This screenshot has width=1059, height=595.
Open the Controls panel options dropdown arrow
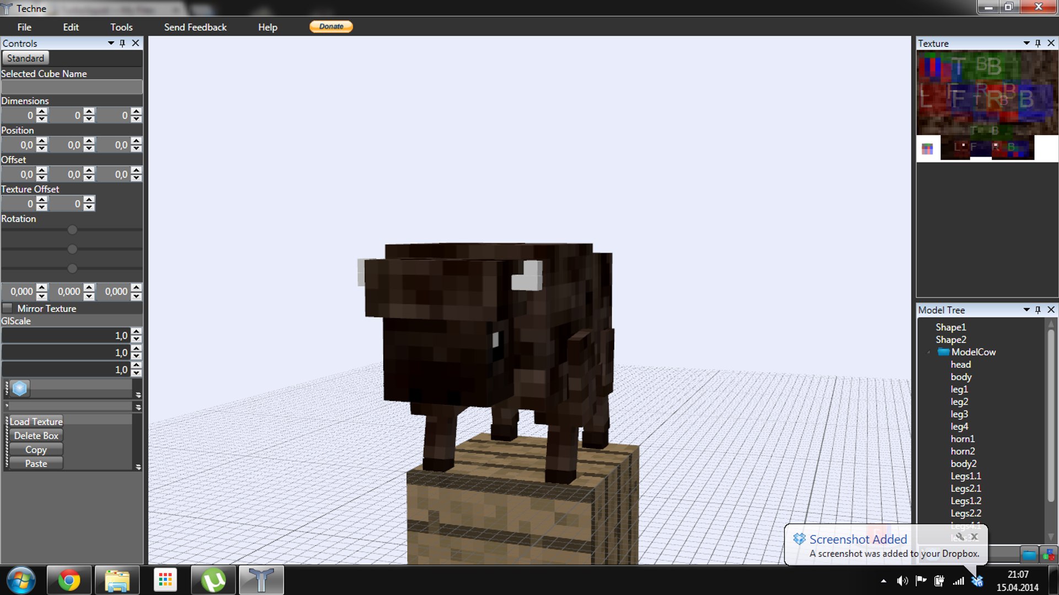pyautogui.click(x=111, y=43)
